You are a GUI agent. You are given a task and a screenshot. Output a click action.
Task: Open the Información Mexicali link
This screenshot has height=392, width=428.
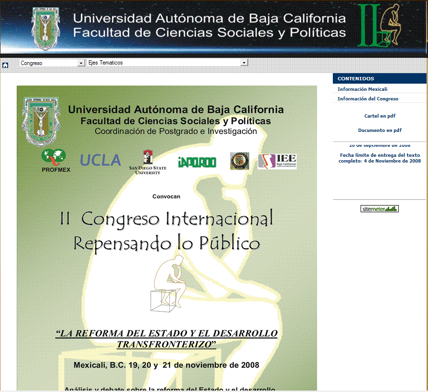(x=362, y=89)
